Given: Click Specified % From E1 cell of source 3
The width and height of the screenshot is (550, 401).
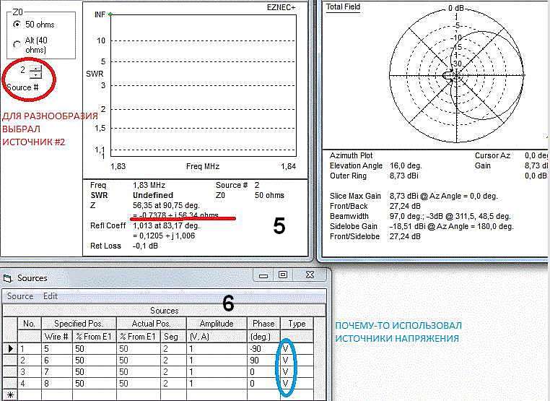Looking at the screenshot, I should coord(94,372).
